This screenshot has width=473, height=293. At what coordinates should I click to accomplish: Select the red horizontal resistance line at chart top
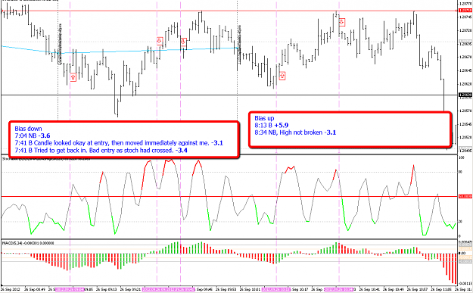(x=229, y=11)
